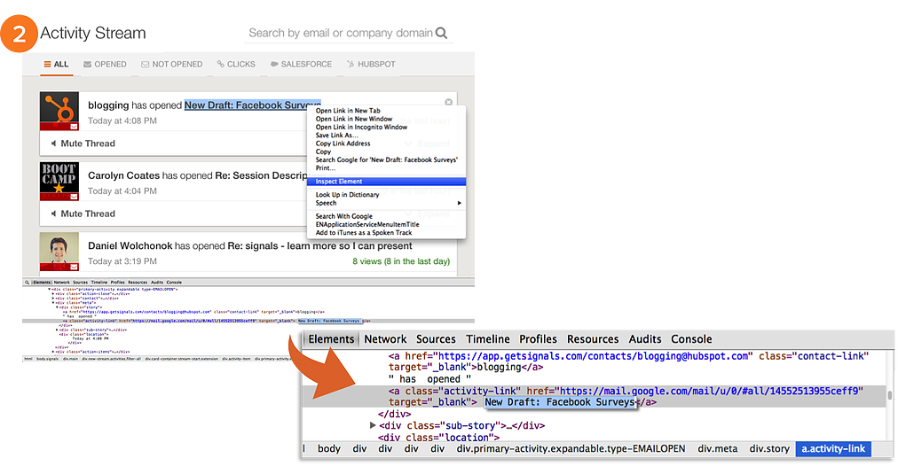Click the mail.google.com href URL
The height and width of the screenshot is (466, 898).
click(x=709, y=391)
